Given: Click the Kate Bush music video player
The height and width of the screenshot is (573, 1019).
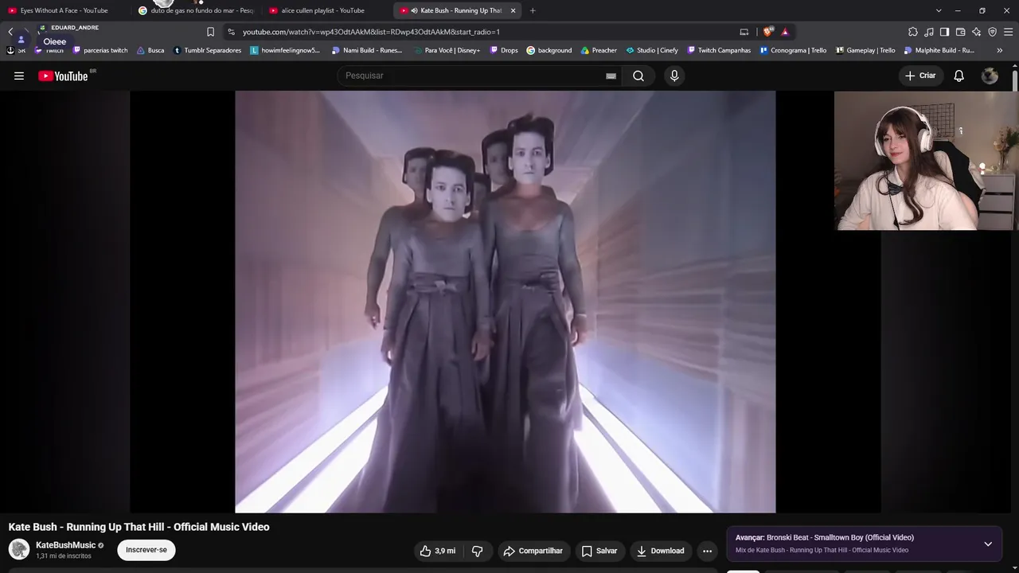Looking at the screenshot, I should pyautogui.click(x=506, y=302).
